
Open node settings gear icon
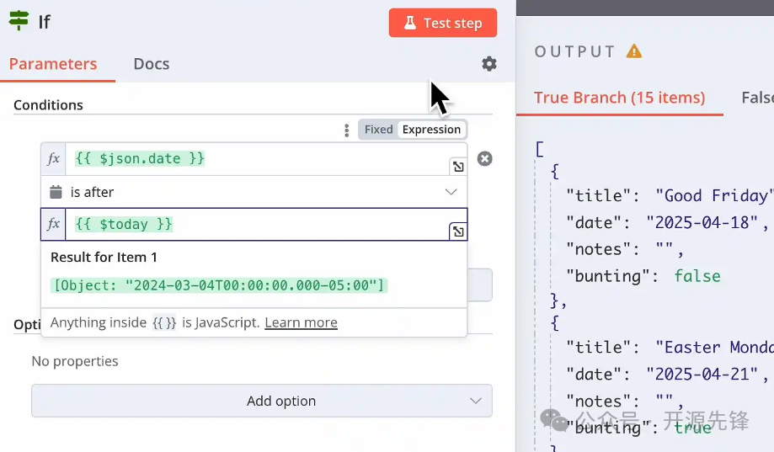click(488, 64)
